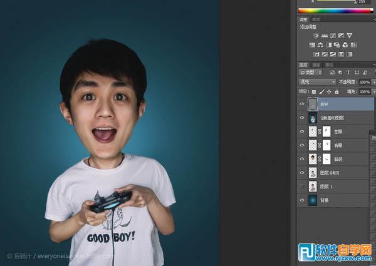Viewport: 376px width, 266px height.
Task: Add a Channel Mixer adjustment (three circles)
Action: point(345,45)
